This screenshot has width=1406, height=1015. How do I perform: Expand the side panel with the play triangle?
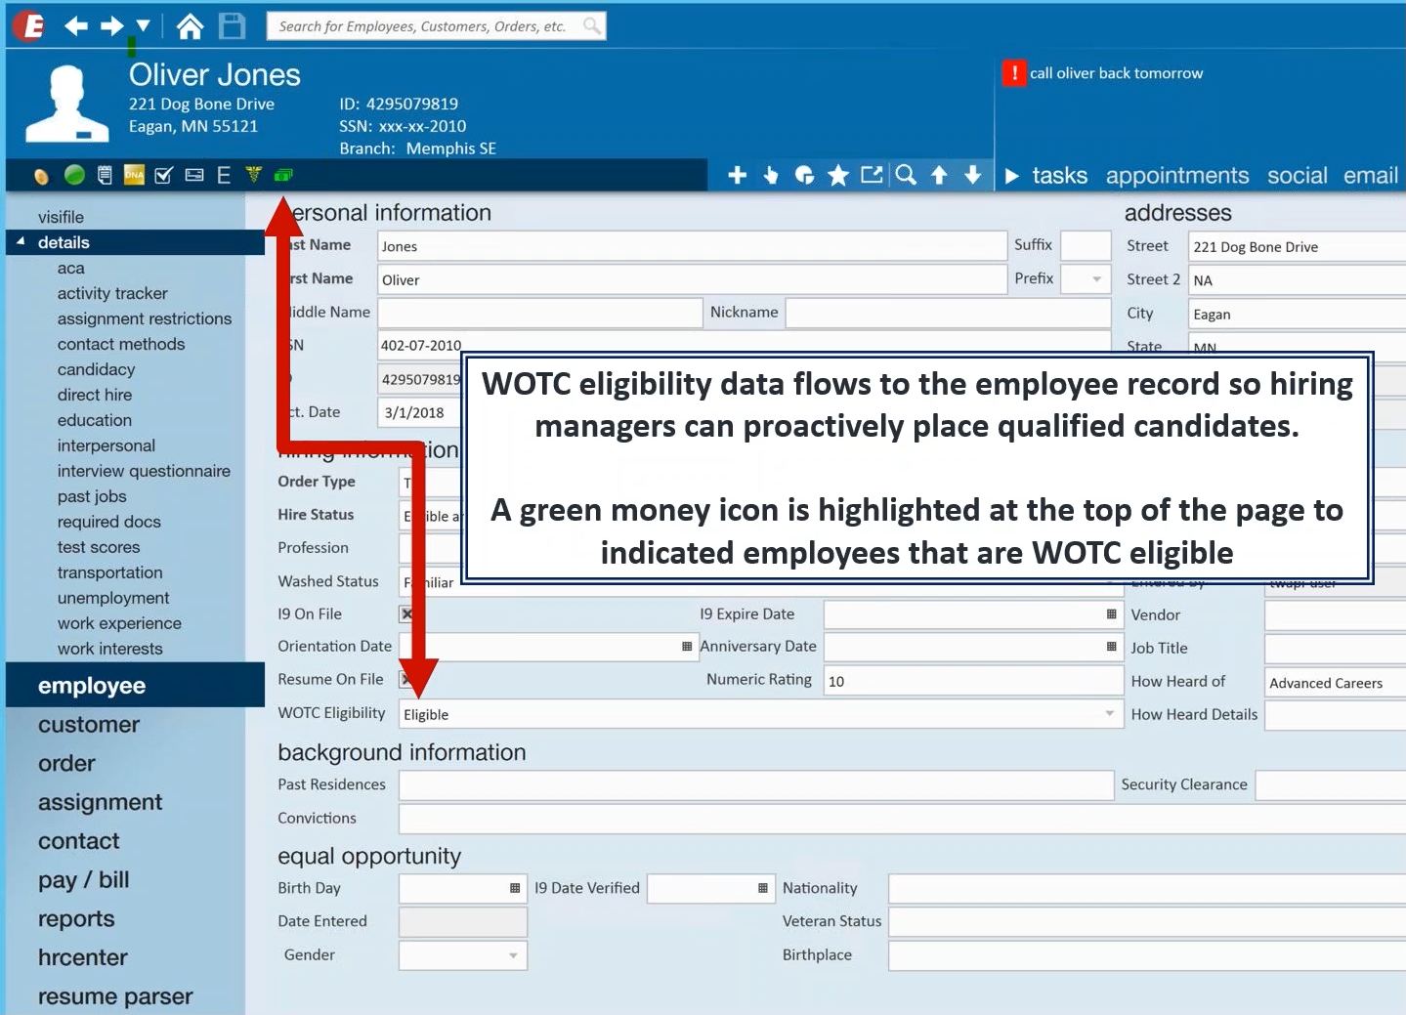[x=1012, y=176]
